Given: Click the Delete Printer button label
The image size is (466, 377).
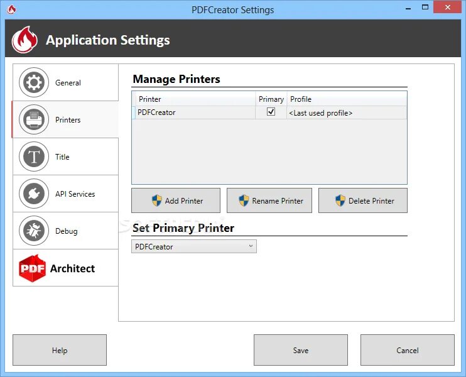Looking at the screenshot, I should coord(371,201).
